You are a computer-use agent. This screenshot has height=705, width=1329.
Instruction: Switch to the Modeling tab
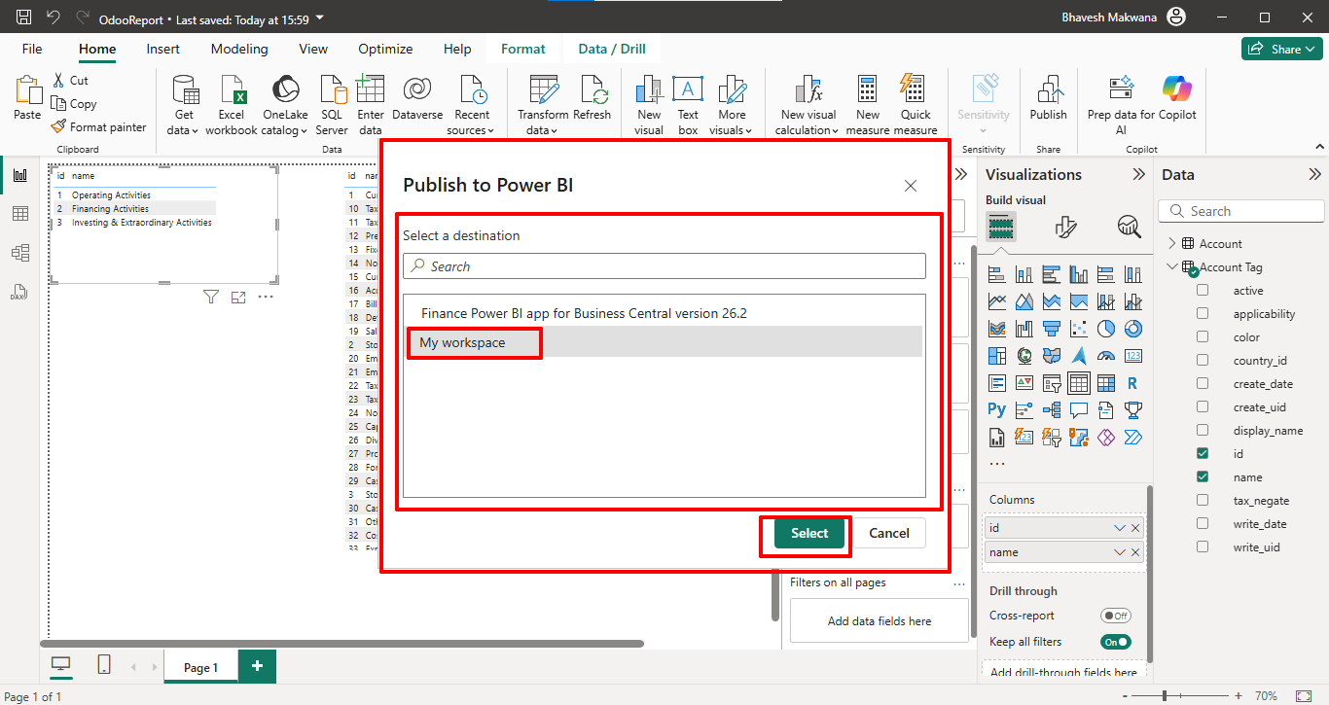tap(239, 49)
